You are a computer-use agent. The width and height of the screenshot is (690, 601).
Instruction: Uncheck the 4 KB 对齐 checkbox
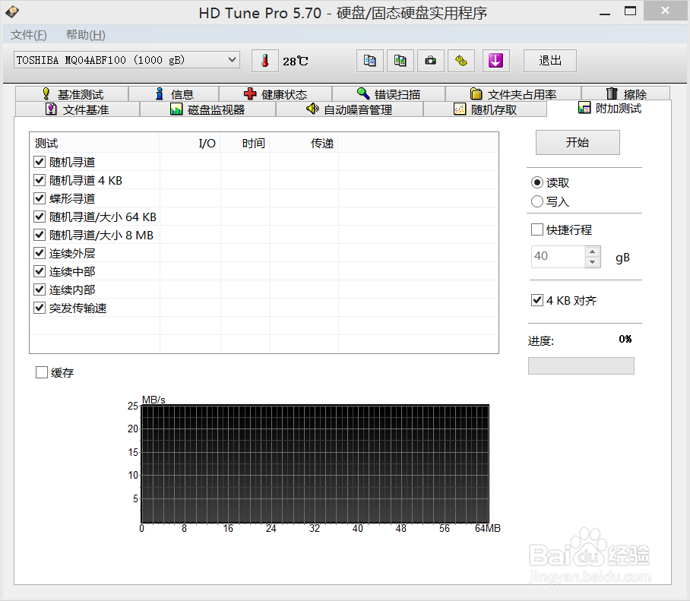[x=537, y=301]
